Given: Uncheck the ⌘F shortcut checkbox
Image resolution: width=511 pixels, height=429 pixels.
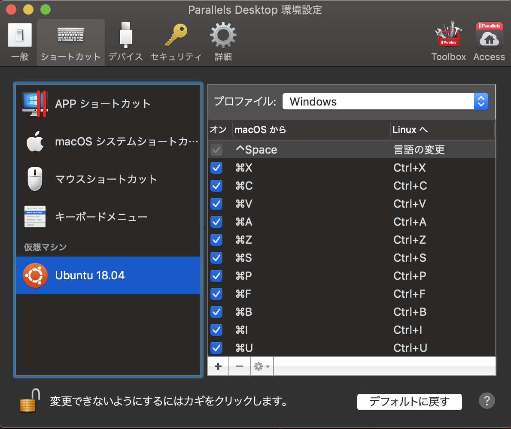Looking at the screenshot, I should click(x=216, y=294).
